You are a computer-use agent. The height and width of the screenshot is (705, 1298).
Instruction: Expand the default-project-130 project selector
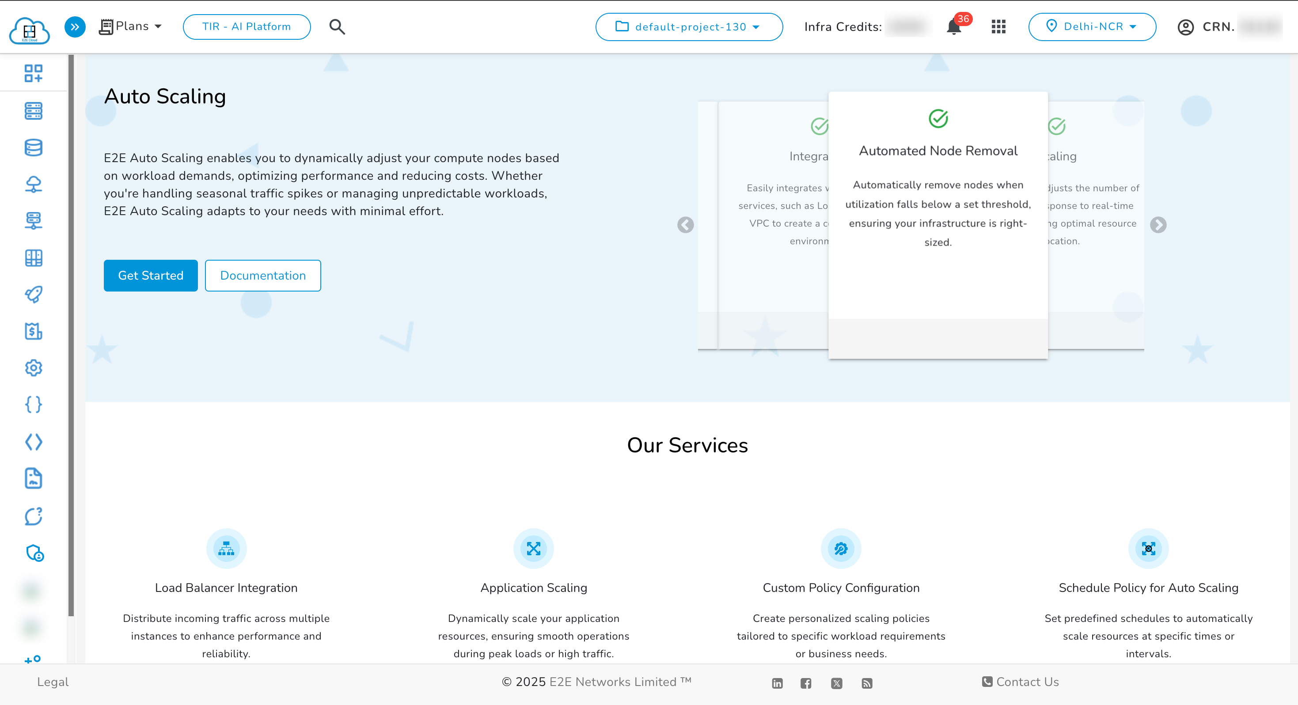pyautogui.click(x=689, y=27)
